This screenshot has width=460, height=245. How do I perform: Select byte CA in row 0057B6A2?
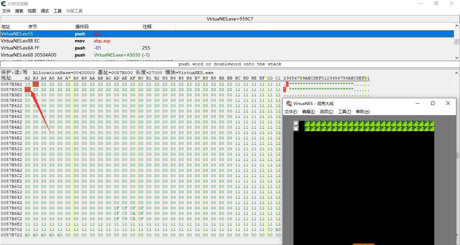(133, 213)
